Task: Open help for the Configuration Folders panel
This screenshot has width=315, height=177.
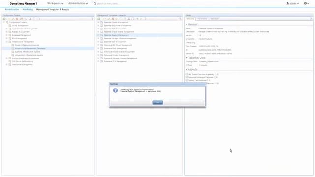Action: point(92,19)
